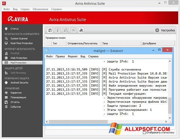Open the Сервис menu in Avira
The height and width of the screenshot is (139, 180).
[x=25, y=9]
